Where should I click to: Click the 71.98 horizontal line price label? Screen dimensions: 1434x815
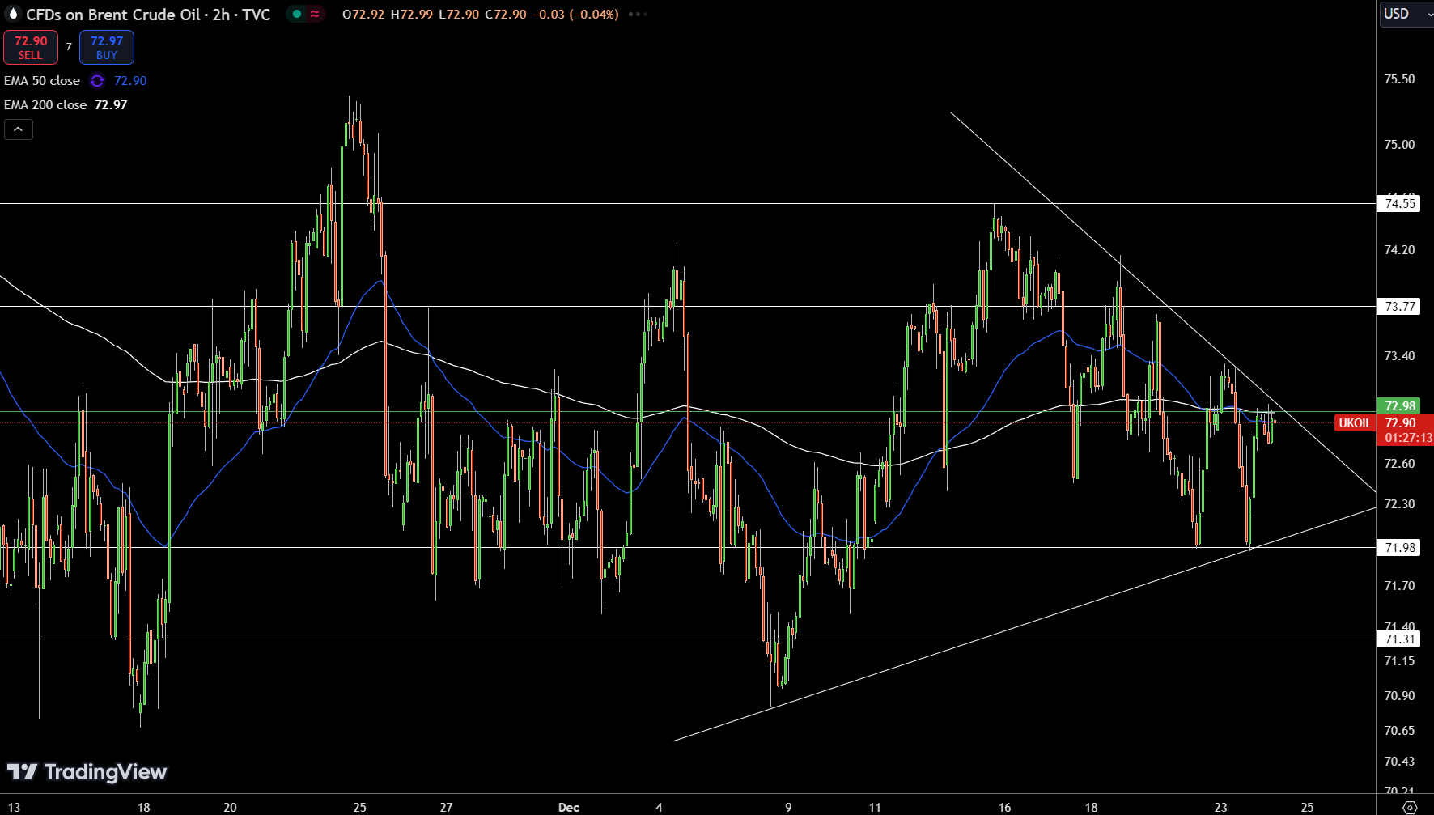pyautogui.click(x=1399, y=547)
